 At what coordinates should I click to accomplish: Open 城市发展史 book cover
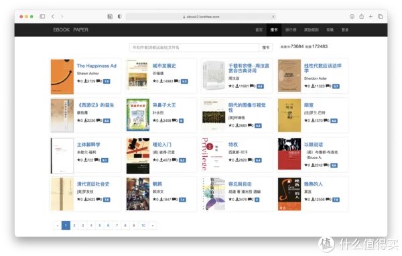(138, 76)
